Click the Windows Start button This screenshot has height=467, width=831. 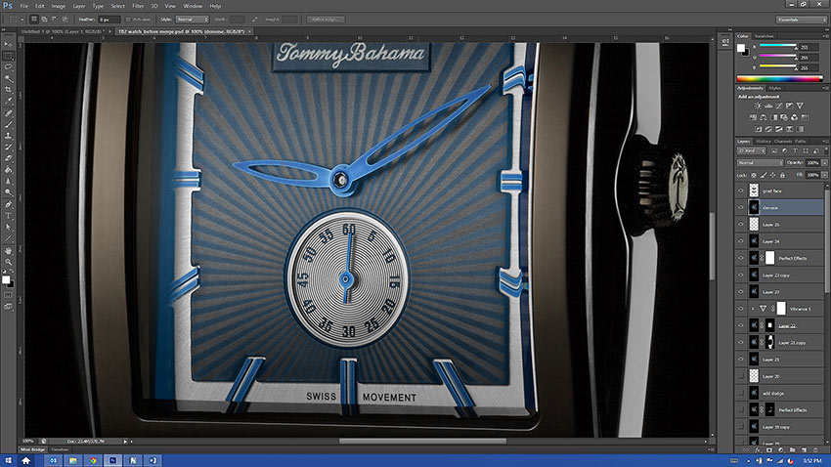[8, 460]
